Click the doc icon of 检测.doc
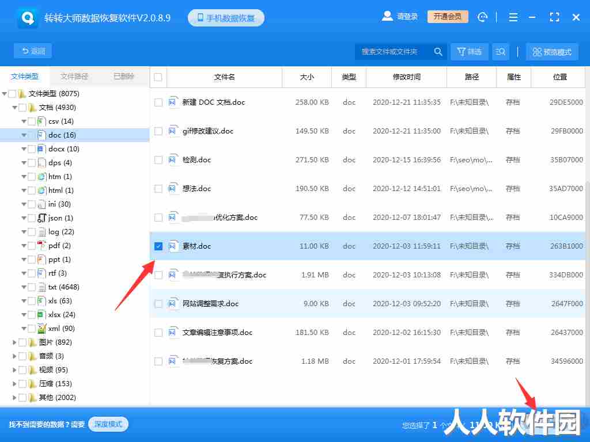Image resolution: width=590 pixels, height=442 pixels. click(172, 160)
